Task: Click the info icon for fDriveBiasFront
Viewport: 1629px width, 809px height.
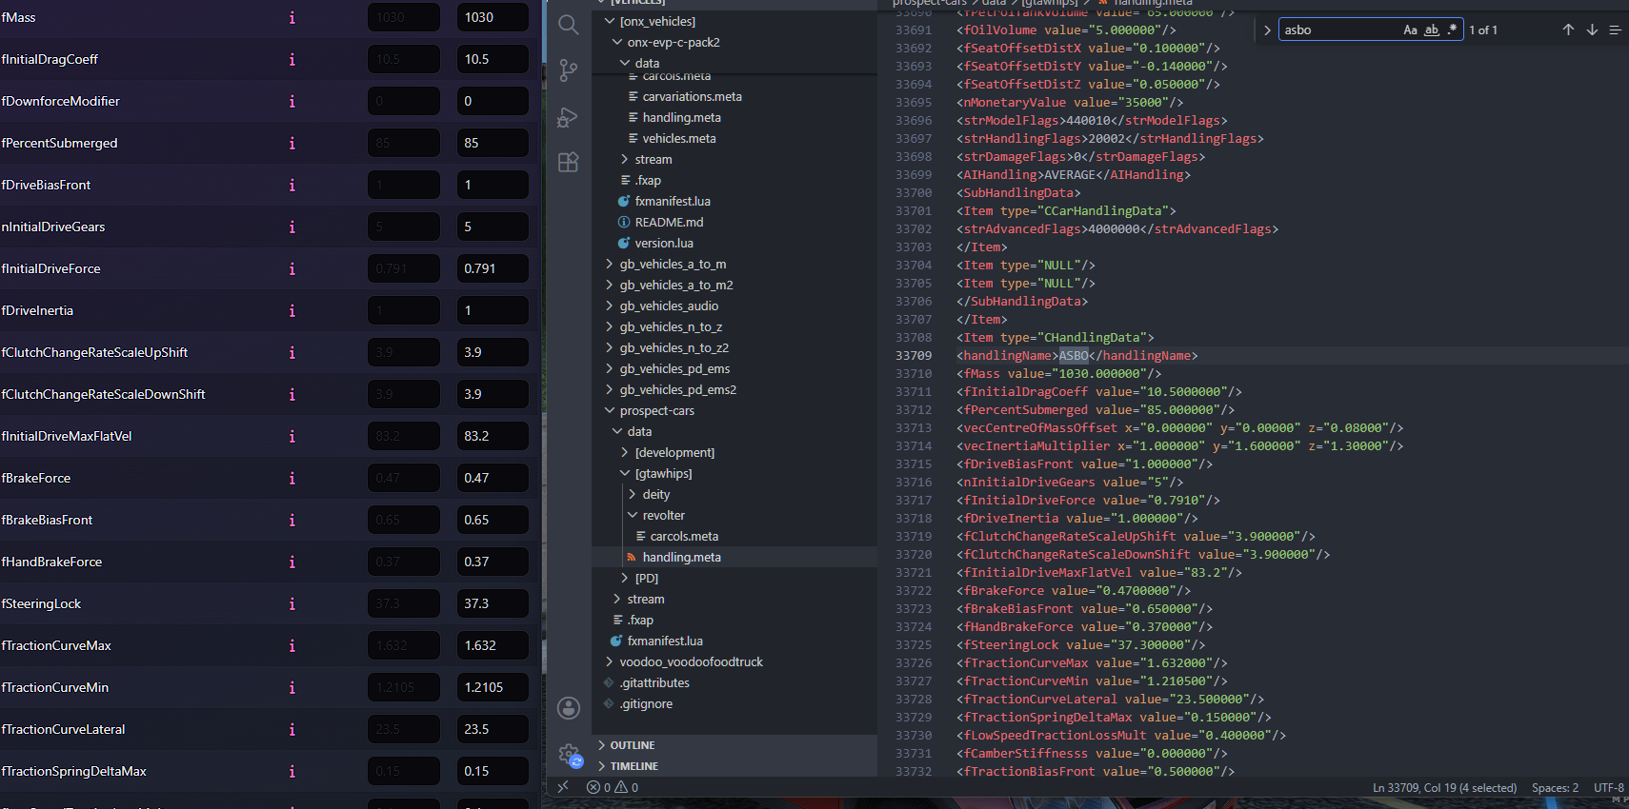Action: 292,185
